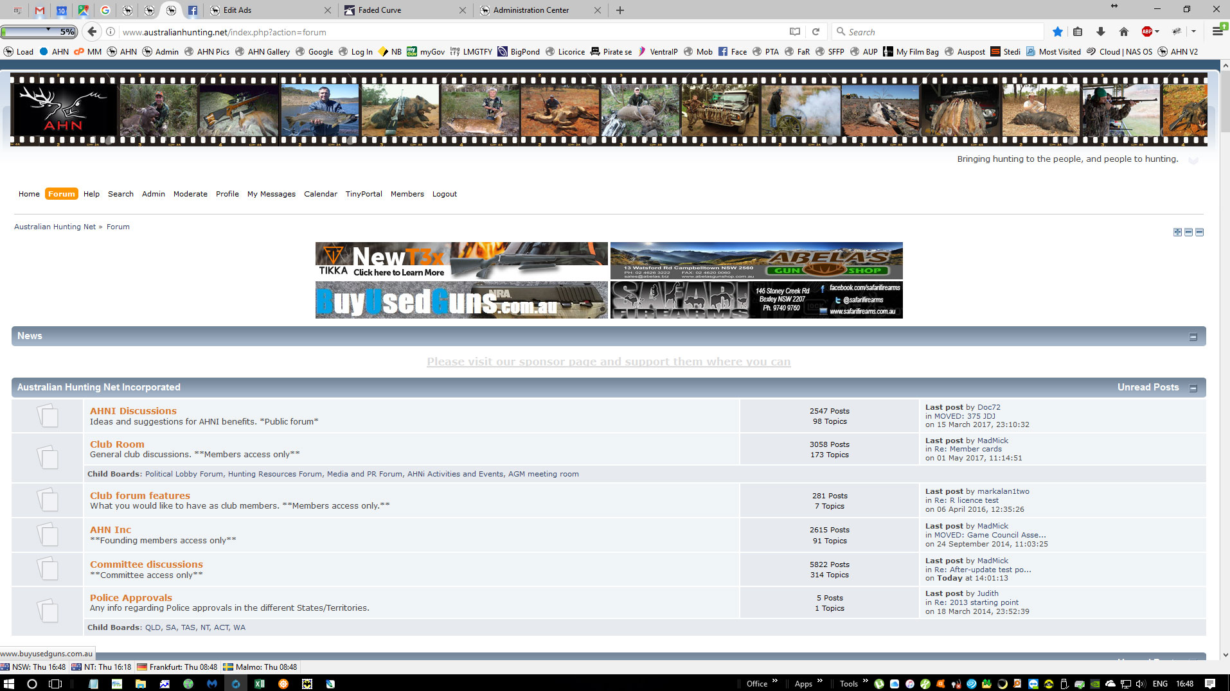The width and height of the screenshot is (1230, 691).
Task: Click the browser Home icon
Action: [x=1123, y=31]
